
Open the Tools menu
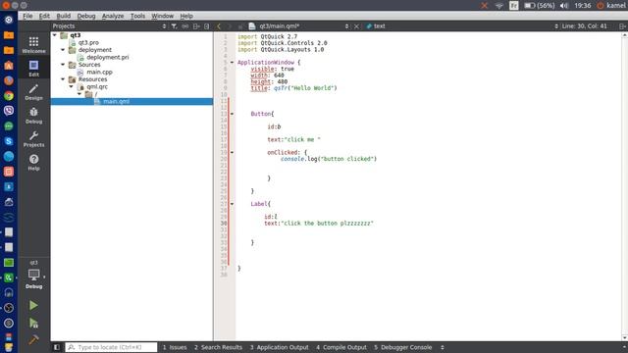[137, 16]
